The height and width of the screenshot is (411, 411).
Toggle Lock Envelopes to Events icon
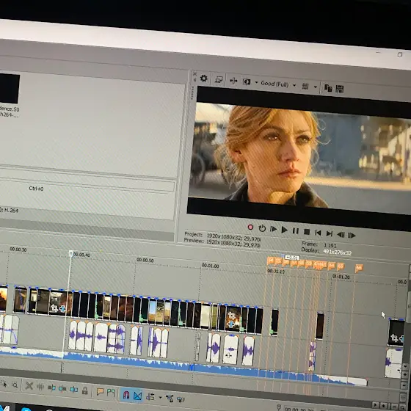click(170, 399)
